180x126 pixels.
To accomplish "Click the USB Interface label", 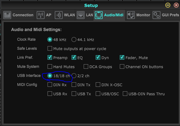I will 29,76.
